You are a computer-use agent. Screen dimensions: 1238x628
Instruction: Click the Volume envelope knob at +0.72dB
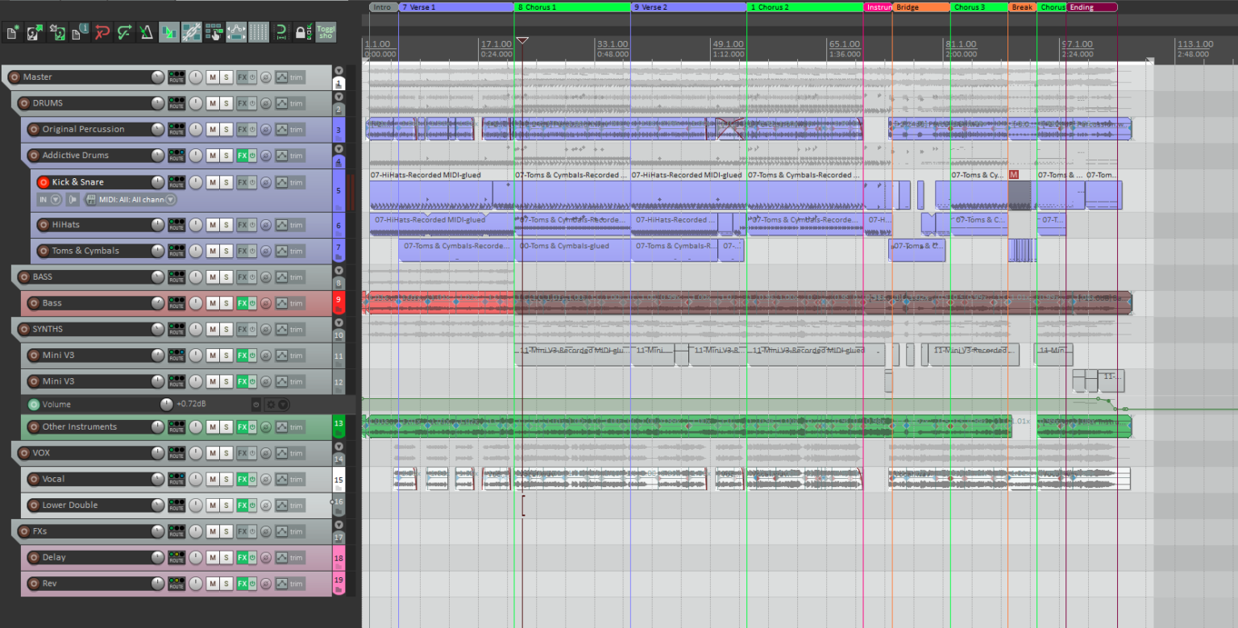point(166,405)
